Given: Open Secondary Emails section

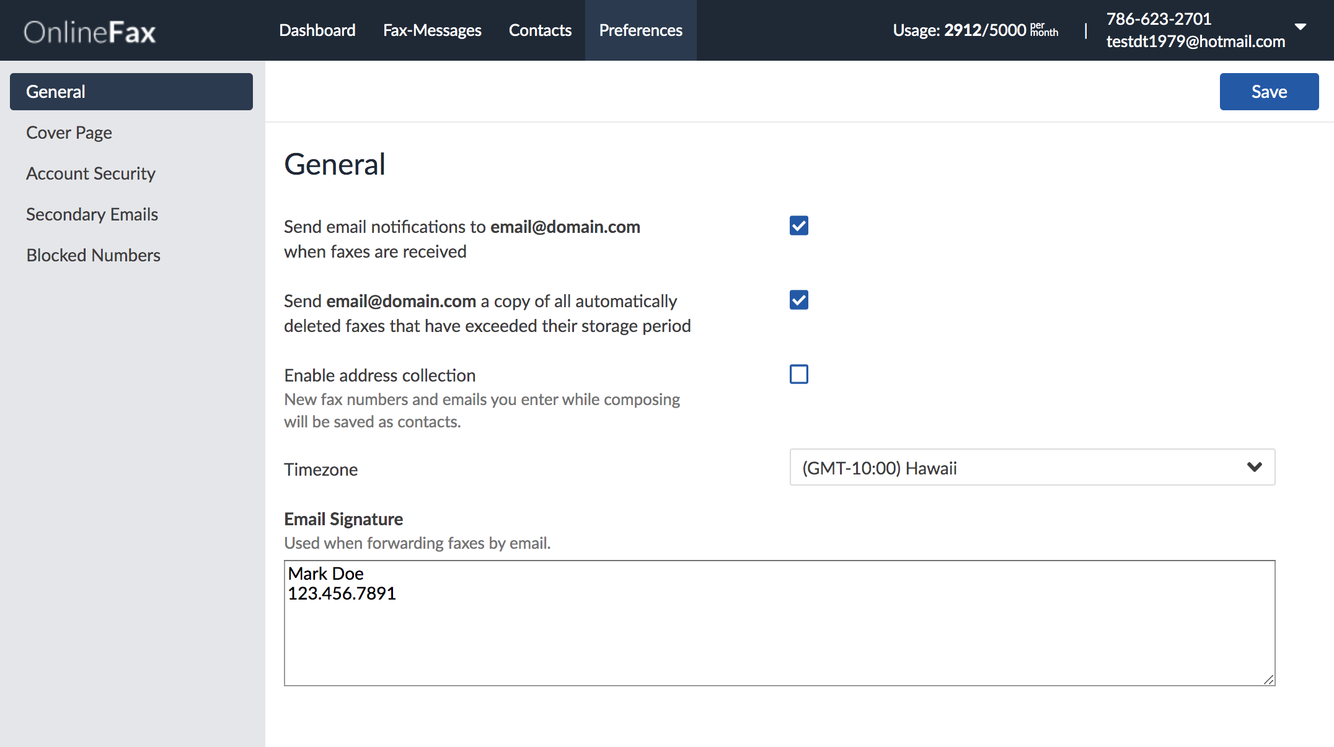Looking at the screenshot, I should point(92,214).
